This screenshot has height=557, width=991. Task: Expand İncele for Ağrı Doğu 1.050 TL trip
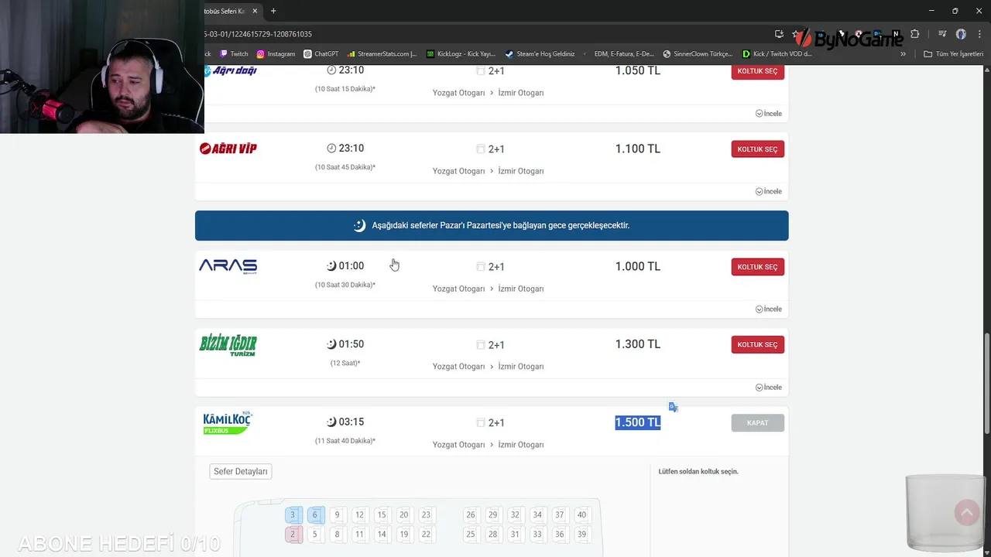point(768,113)
